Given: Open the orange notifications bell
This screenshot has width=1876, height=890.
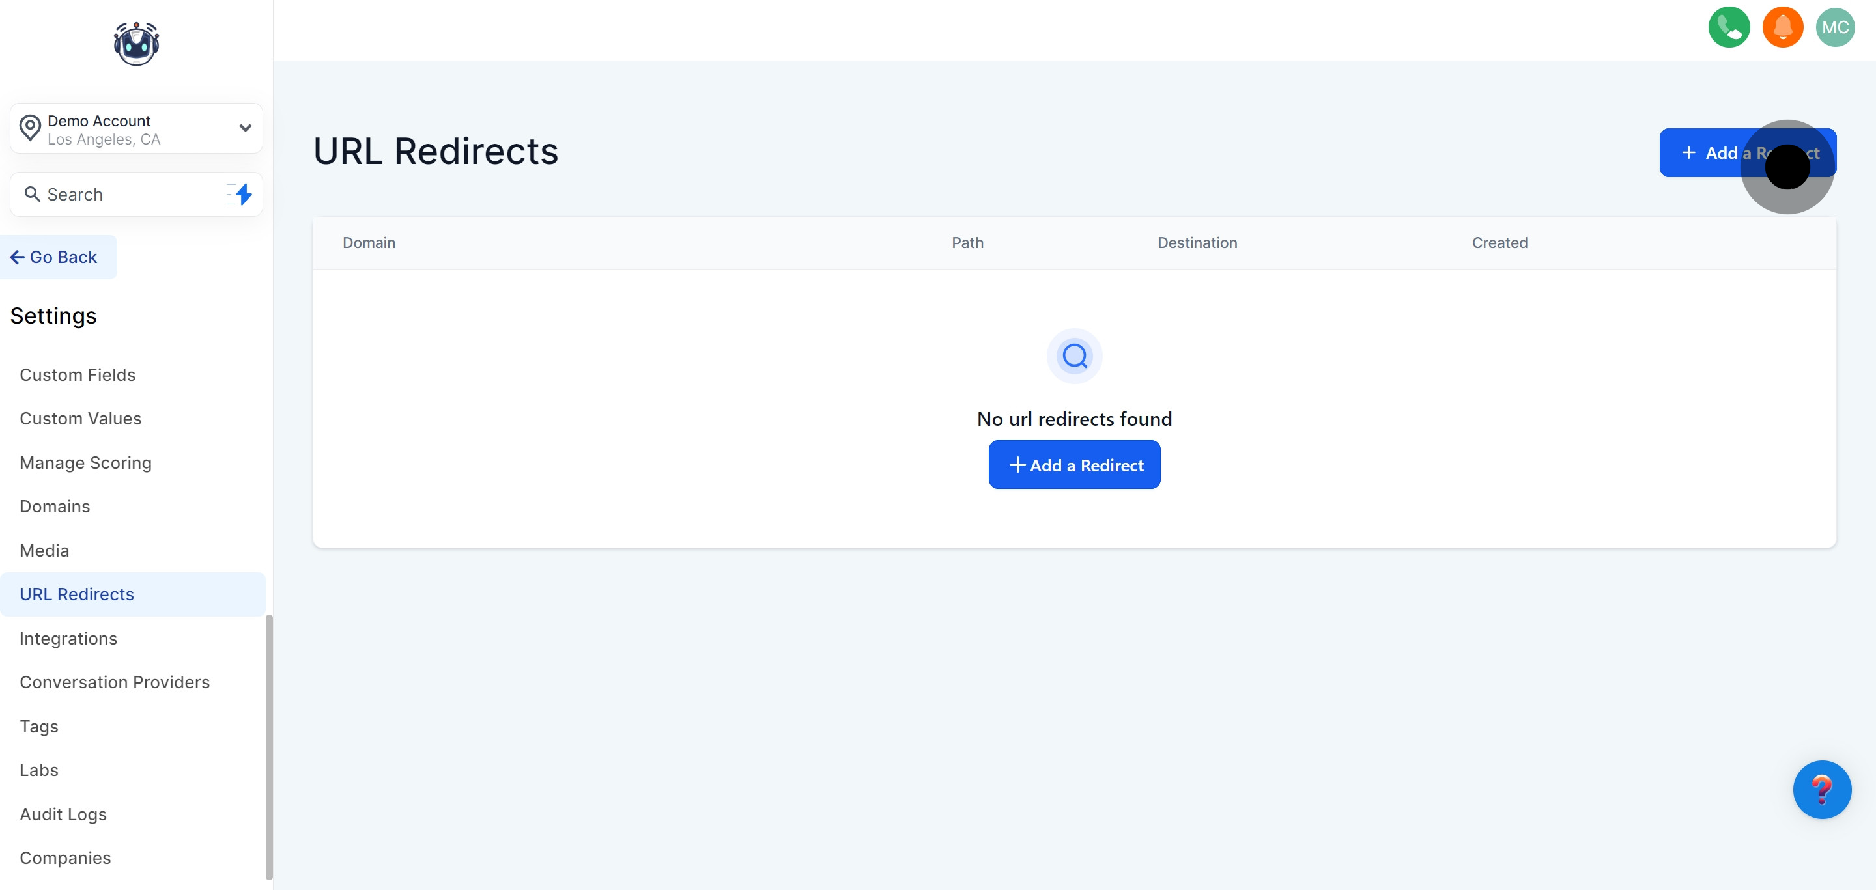Looking at the screenshot, I should 1782,27.
